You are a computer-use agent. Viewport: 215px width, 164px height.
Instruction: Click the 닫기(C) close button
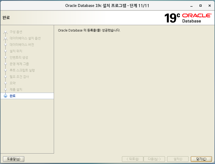[201, 159]
